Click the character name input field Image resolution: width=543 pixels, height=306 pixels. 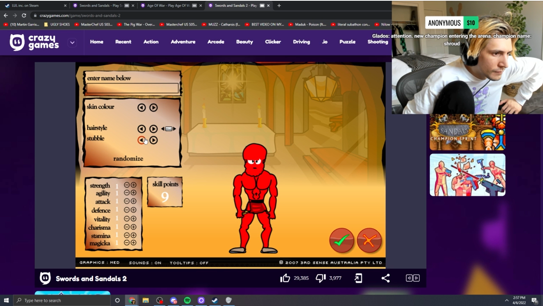click(x=132, y=89)
